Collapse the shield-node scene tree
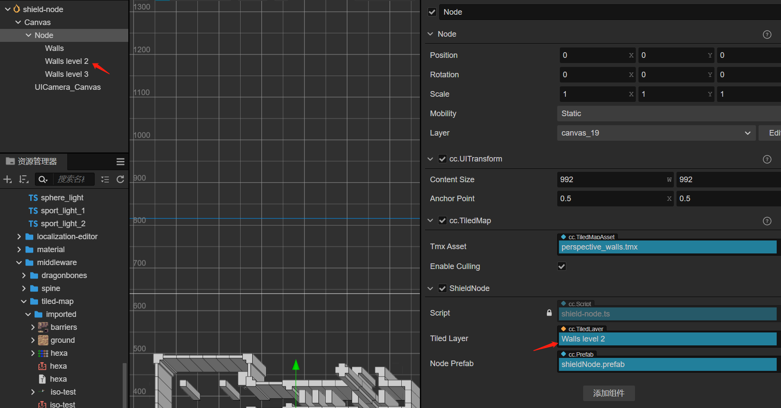Image resolution: width=781 pixels, height=408 pixels. tap(7, 9)
